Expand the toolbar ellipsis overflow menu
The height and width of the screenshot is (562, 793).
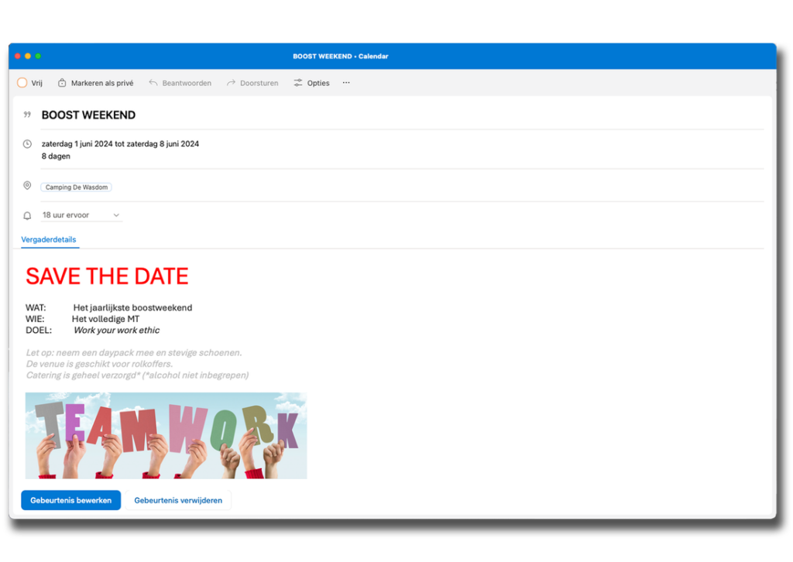tap(346, 83)
